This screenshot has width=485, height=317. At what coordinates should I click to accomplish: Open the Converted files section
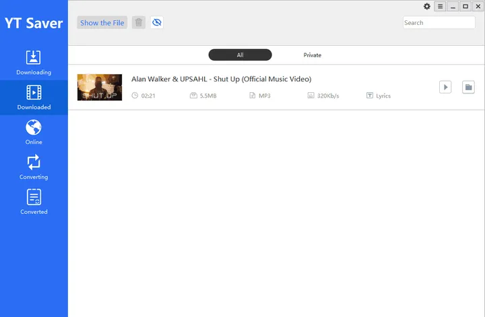(34, 197)
